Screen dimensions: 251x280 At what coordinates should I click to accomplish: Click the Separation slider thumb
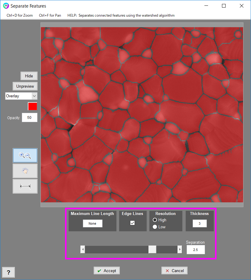[152, 249]
